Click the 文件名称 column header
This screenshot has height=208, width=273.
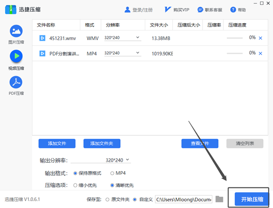[x=46, y=25]
